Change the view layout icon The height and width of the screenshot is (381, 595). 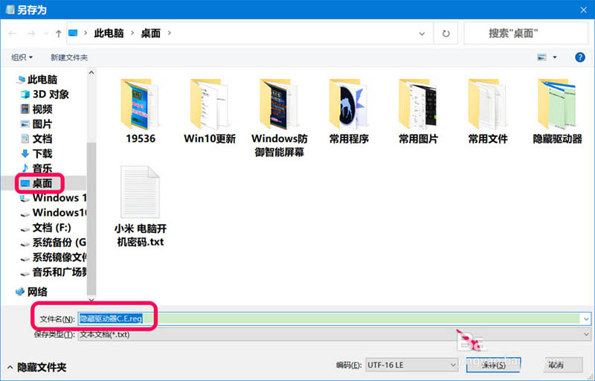[542, 57]
